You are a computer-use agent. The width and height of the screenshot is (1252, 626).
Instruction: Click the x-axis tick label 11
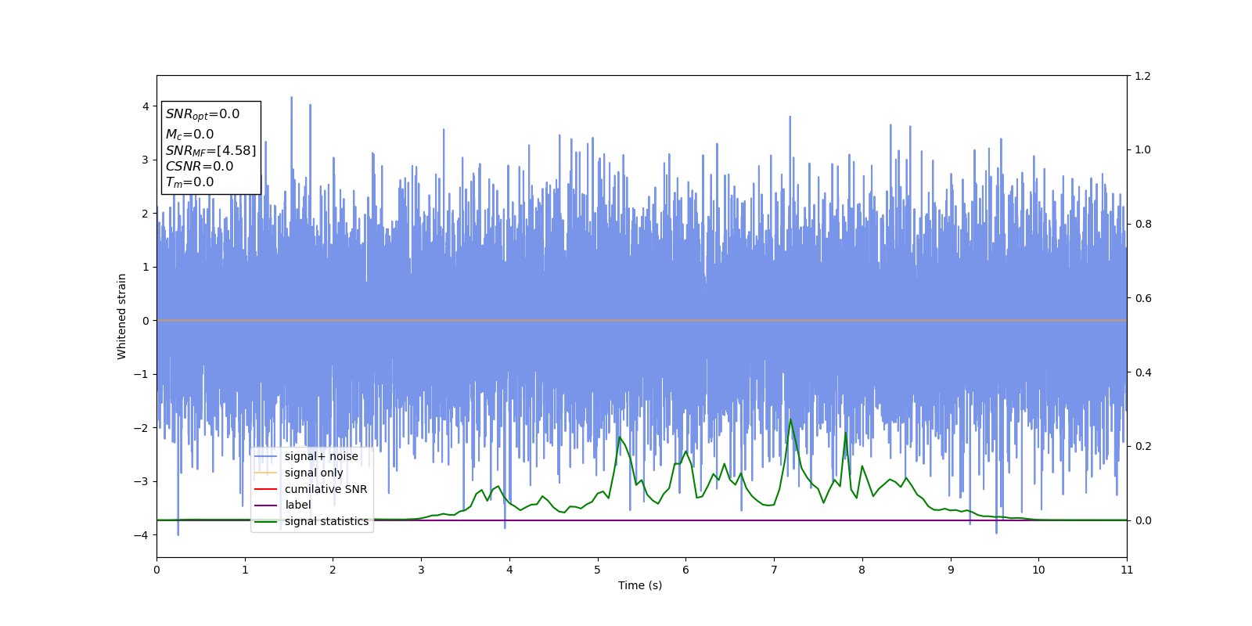tap(1127, 570)
